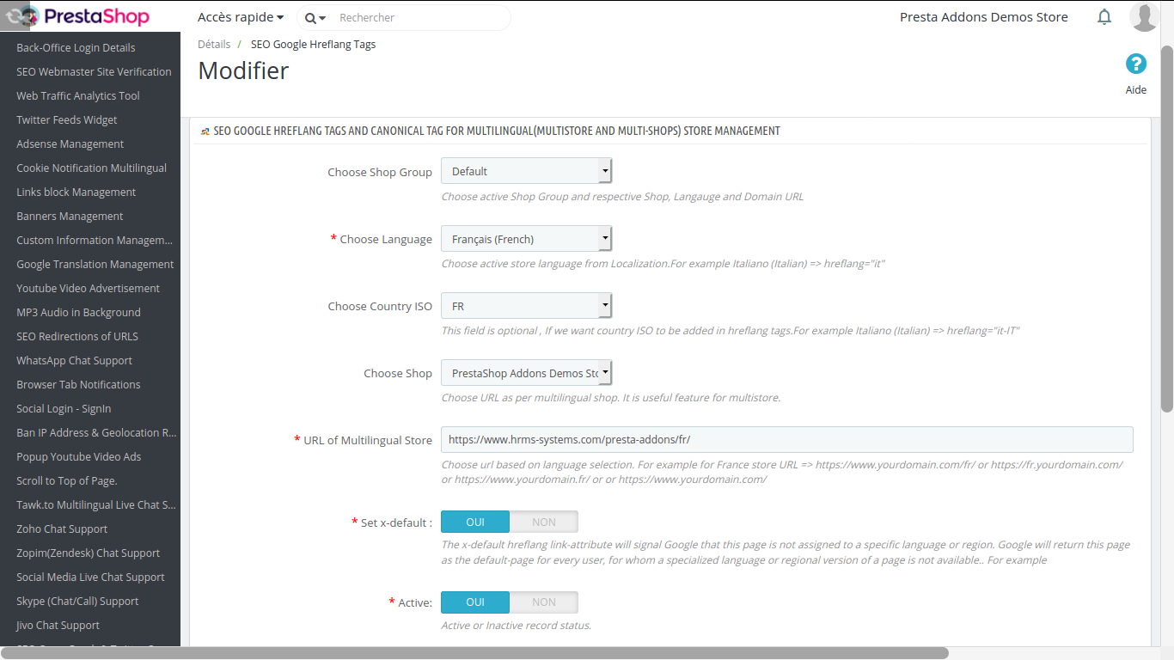Click the vertical page scrollbar
Viewport: 1174px width, 660px height.
(x=1166, y=228)
